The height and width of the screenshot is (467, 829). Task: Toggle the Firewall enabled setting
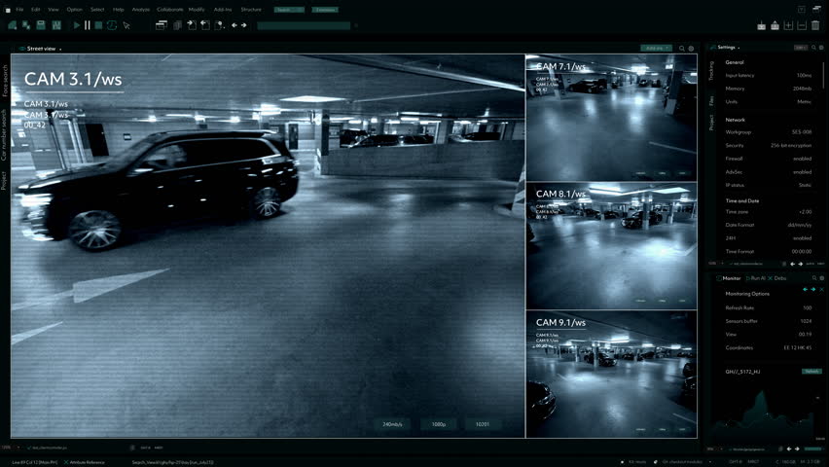(802, 158)
